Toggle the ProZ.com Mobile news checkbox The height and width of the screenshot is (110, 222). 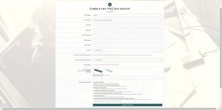[x=93, y=96]
